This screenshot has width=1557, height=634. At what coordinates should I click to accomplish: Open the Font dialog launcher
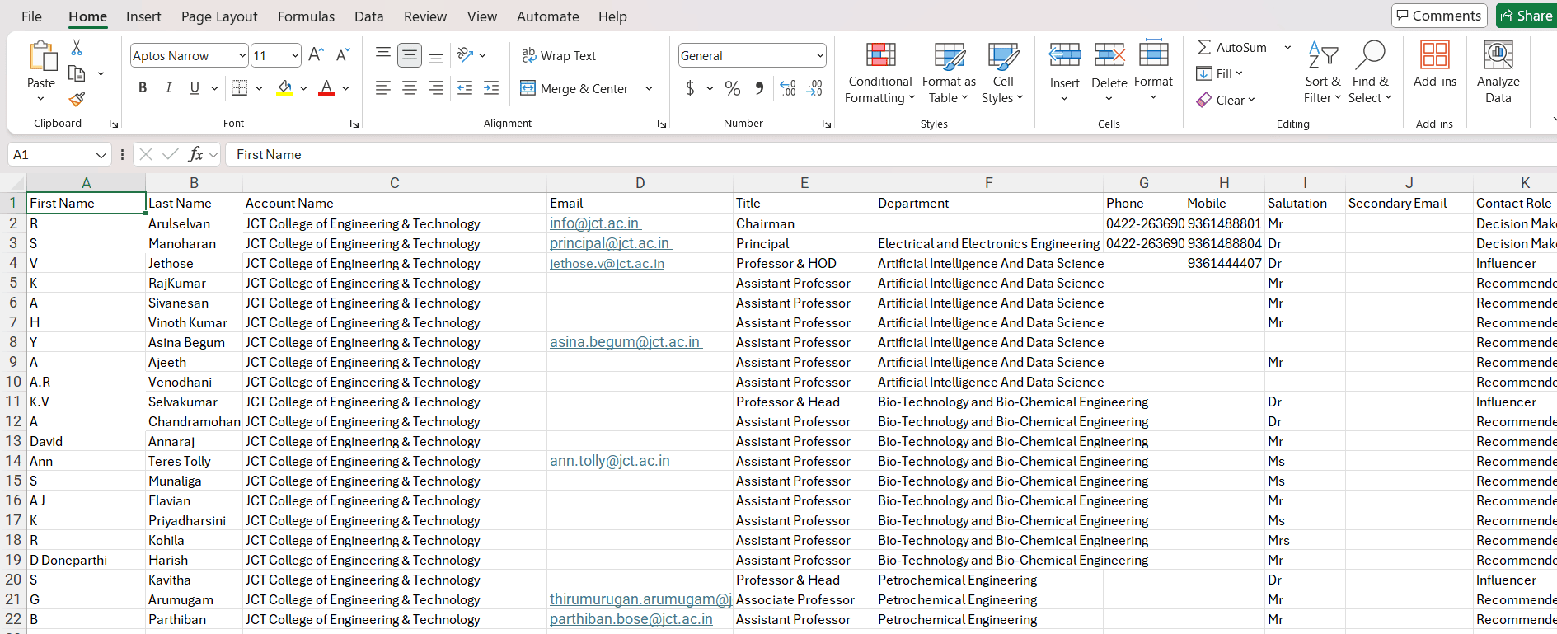coord(354,124)
